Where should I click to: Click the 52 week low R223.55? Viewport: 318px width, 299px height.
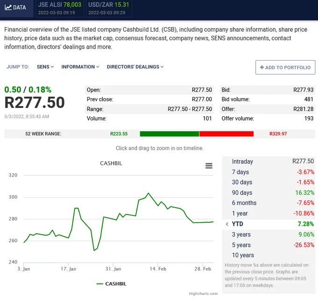coord(119,134)
